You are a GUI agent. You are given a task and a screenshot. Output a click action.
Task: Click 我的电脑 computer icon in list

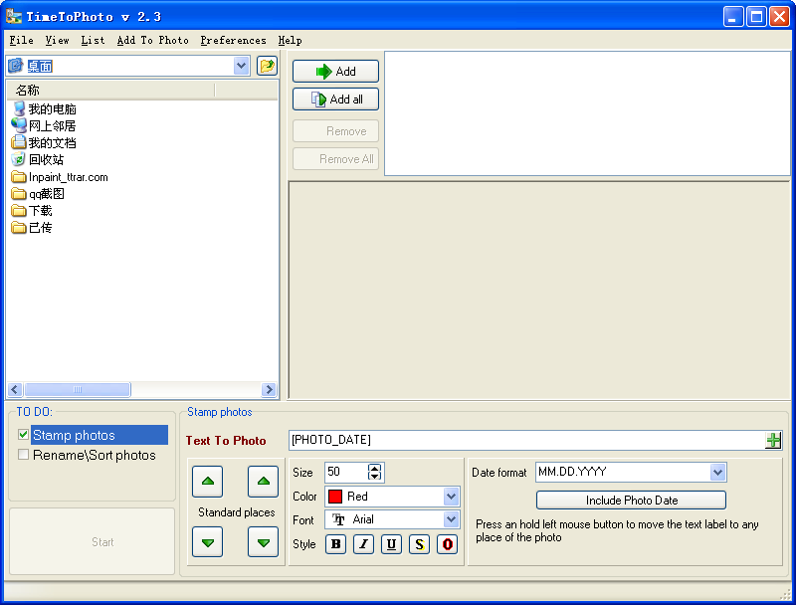coord(19,108)
